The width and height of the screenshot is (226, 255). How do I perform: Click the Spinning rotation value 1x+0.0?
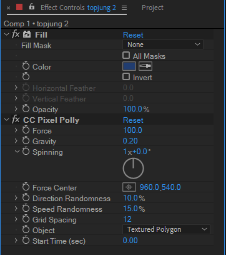point(135,152)
